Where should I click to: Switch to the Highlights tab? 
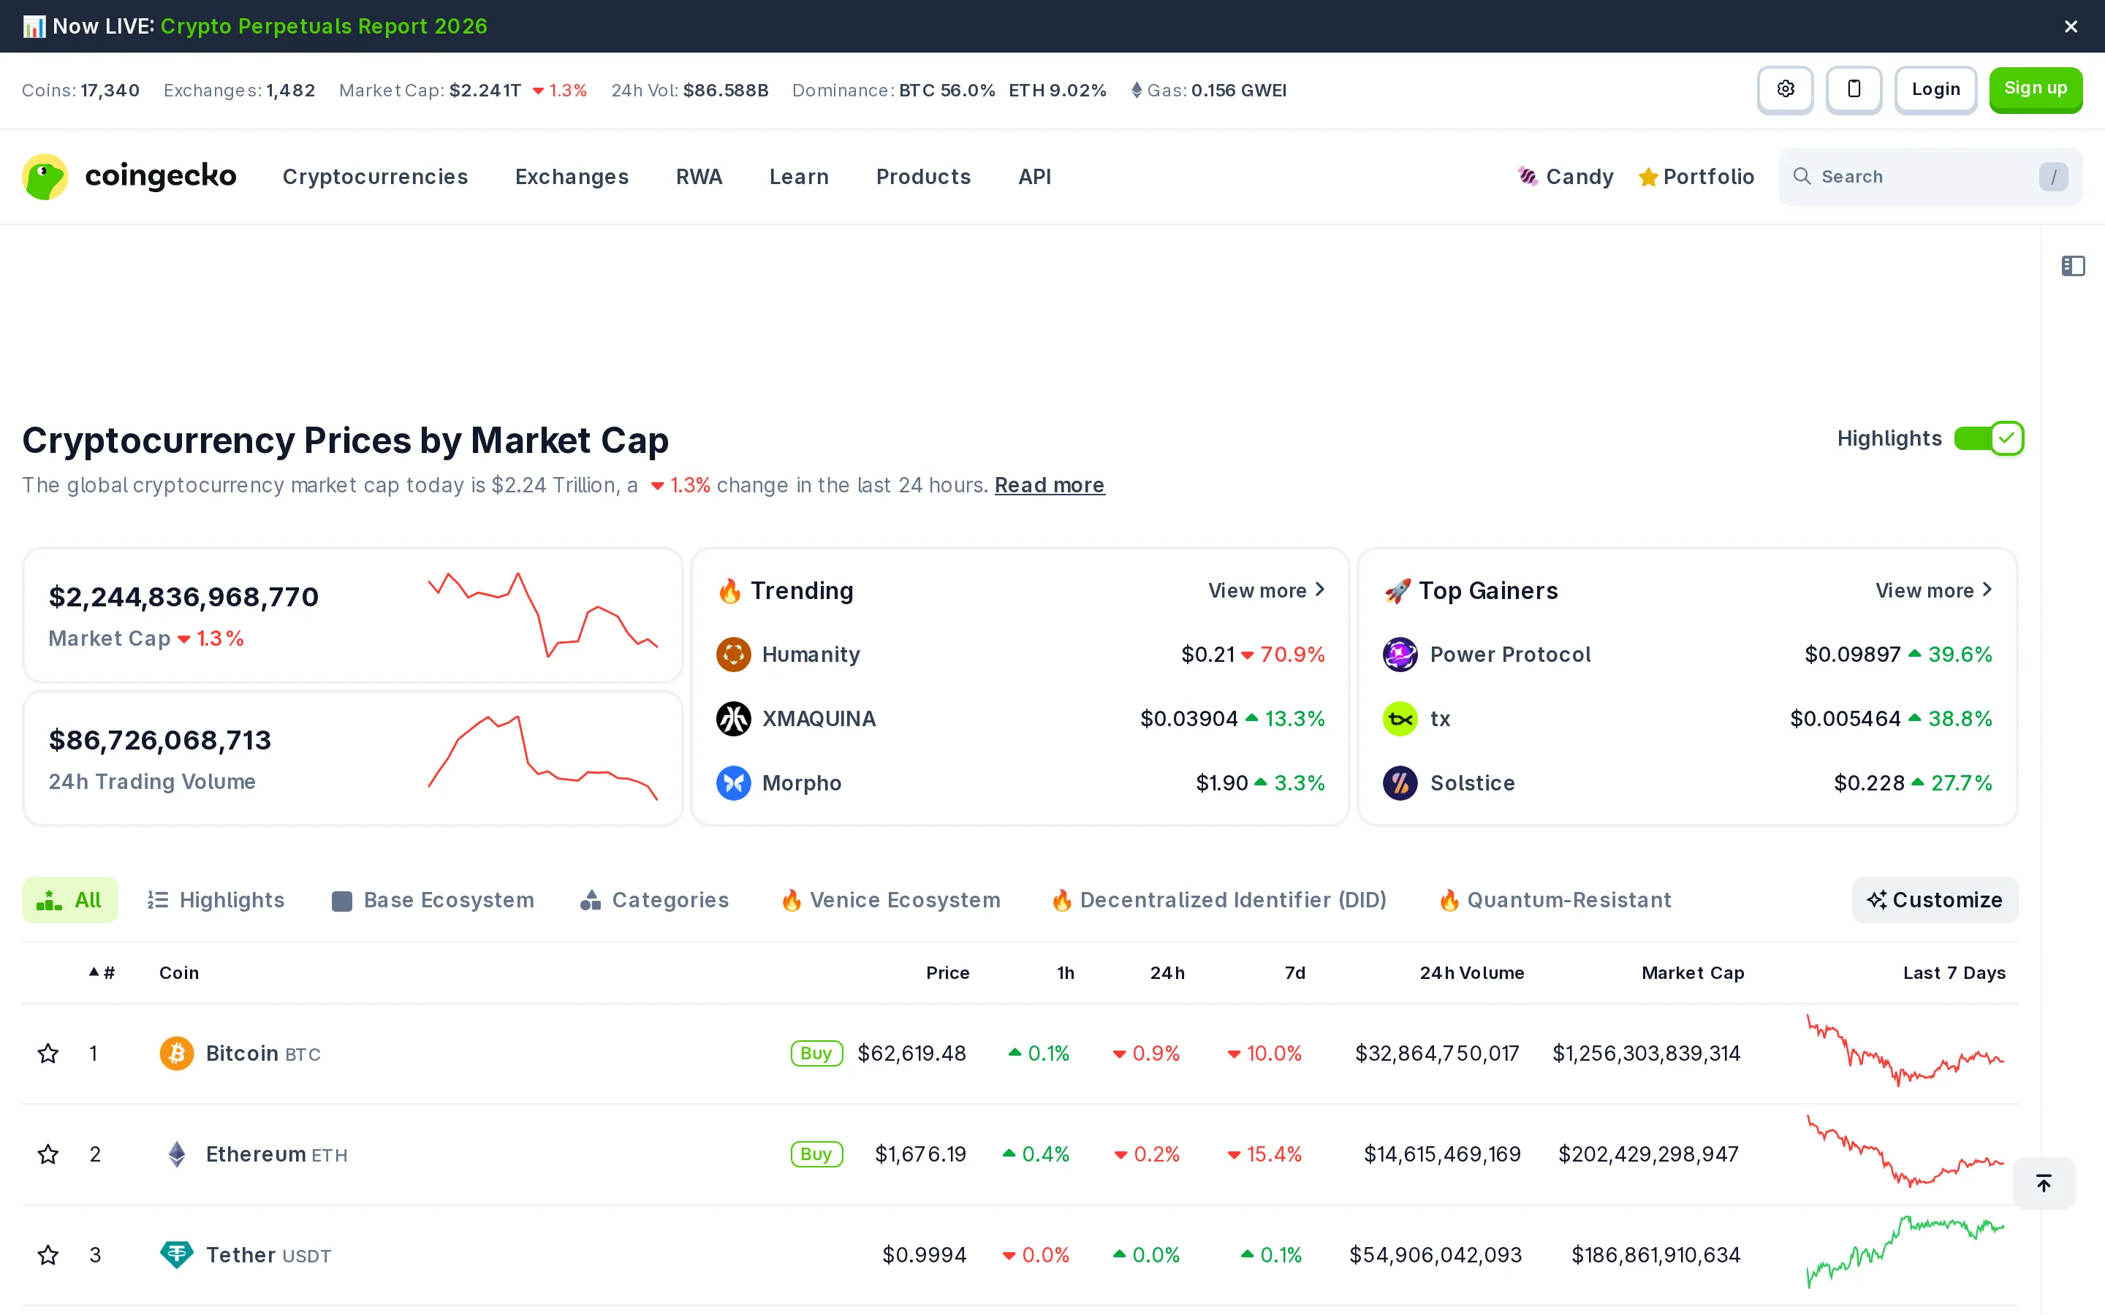[216, 900]
